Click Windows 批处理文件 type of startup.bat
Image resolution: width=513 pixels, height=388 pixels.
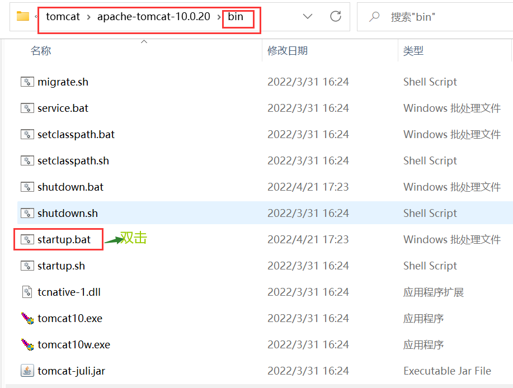[452, 240]
